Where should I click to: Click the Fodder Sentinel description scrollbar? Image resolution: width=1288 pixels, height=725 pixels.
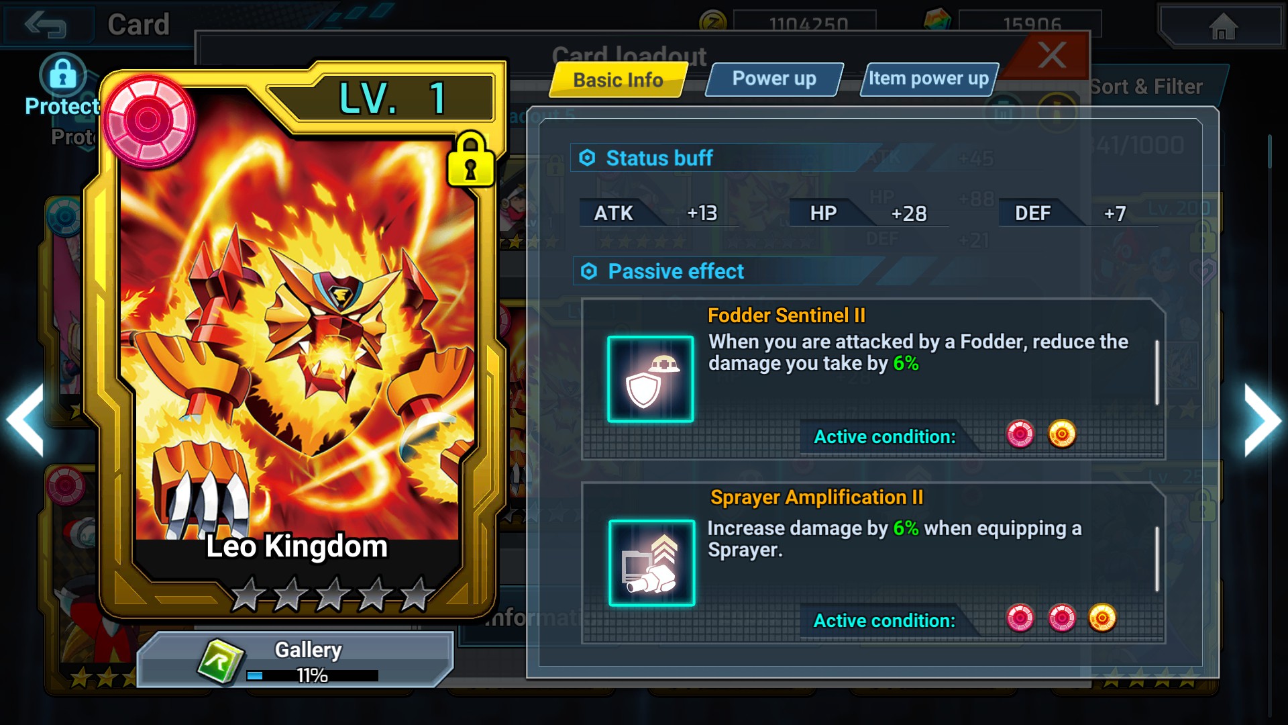coord(1157,373)
